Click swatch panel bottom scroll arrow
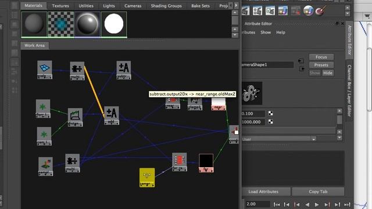372x209 pixels. (235, 35)
